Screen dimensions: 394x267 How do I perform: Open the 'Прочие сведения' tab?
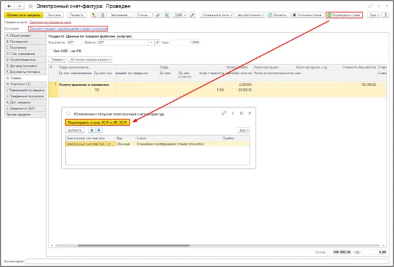click(25, 114)
